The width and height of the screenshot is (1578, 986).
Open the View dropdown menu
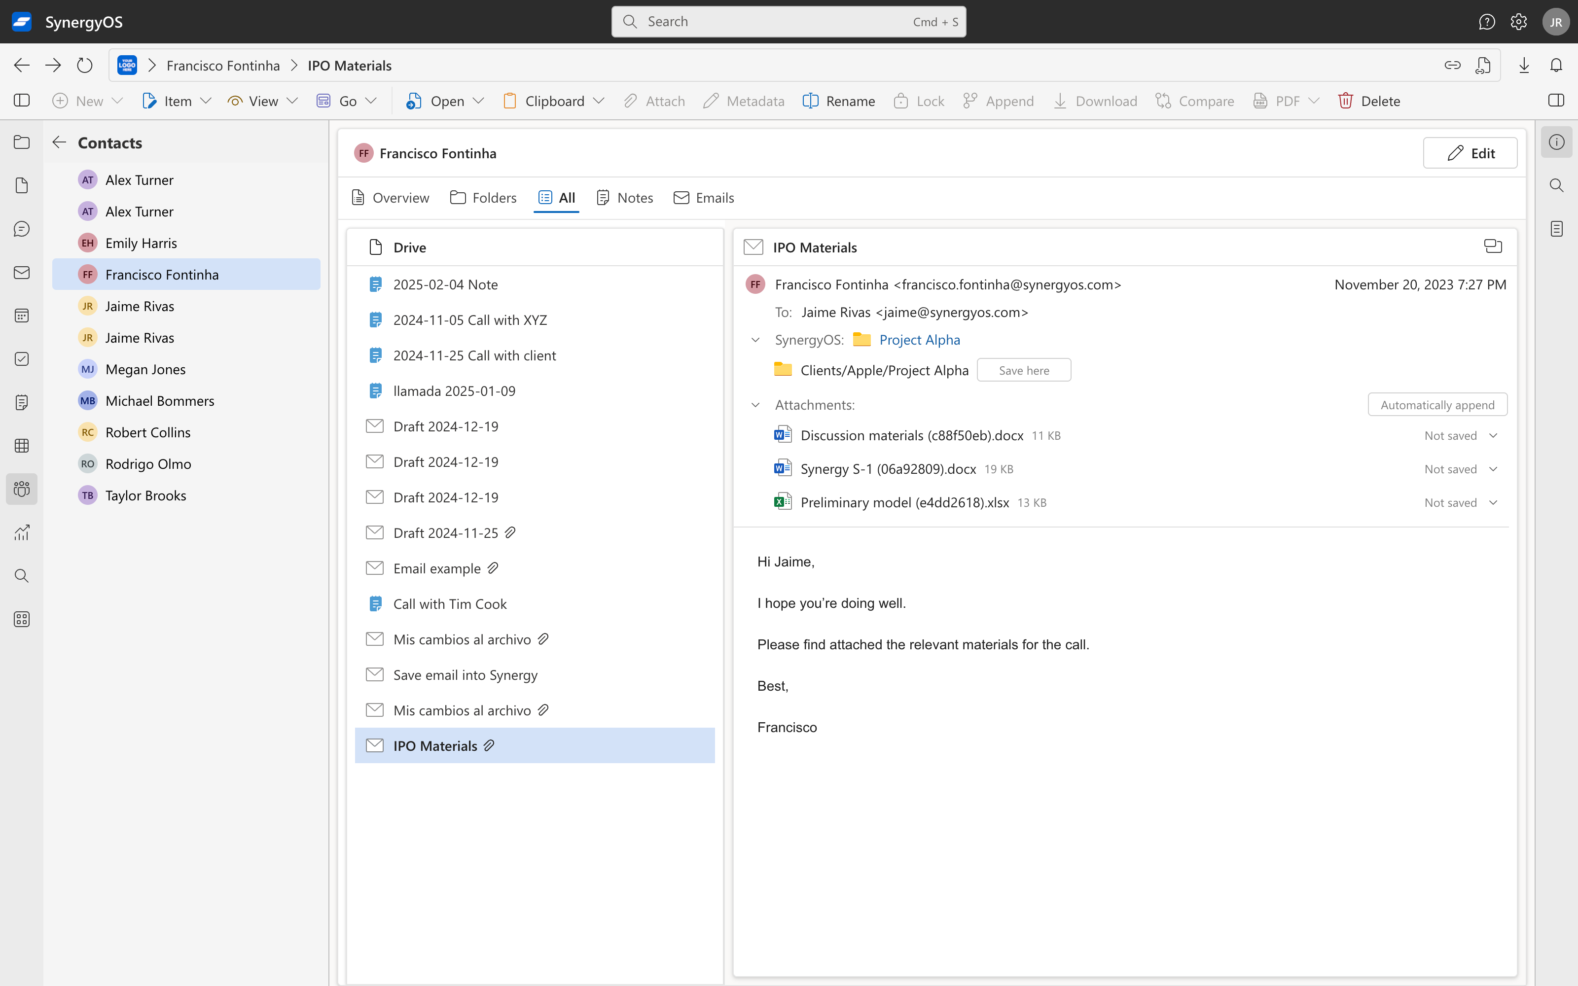click(x=262, y=101)
